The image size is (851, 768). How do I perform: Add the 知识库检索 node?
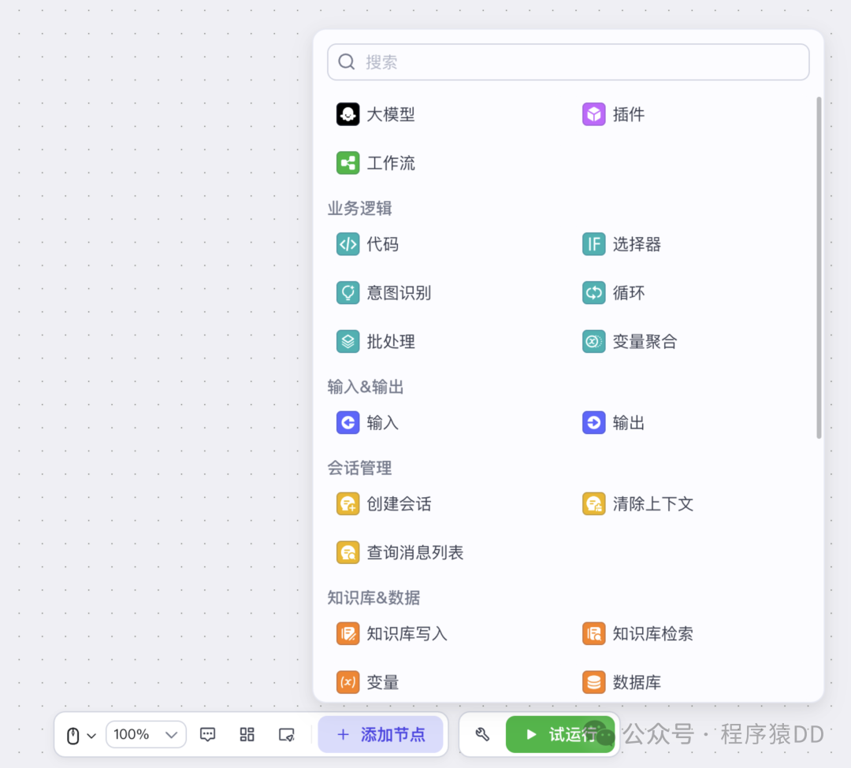(637, 633)
